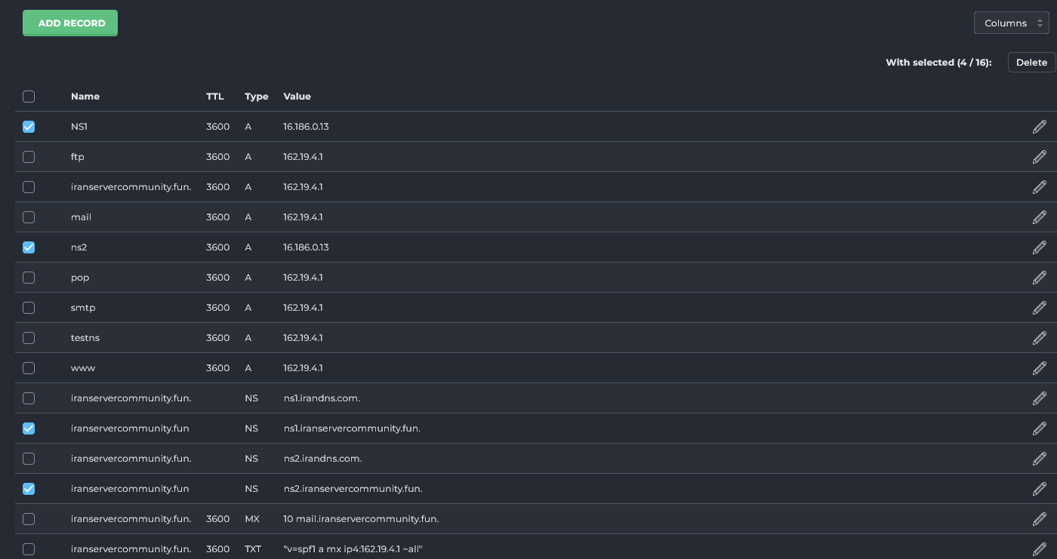1057x559 pixels.
Task: Open editor for the mail A record
Action: 1039,217
